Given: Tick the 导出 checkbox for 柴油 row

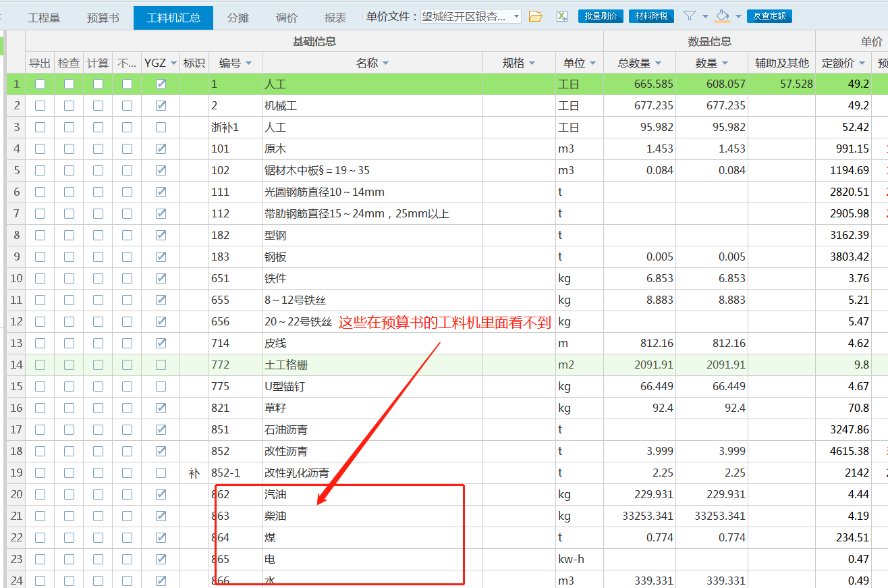Looking at the screenshot, I should (x=40, y=516).
